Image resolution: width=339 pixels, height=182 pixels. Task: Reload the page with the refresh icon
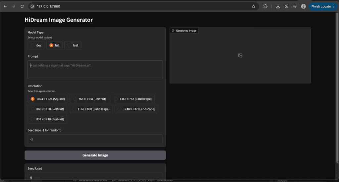point(22,7)
